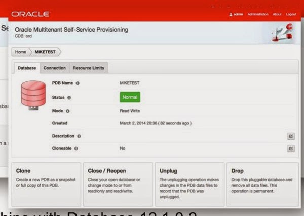Screen dimensions: 304x216
Task: Select the Cloneable value No
Action: coord(122,148)
